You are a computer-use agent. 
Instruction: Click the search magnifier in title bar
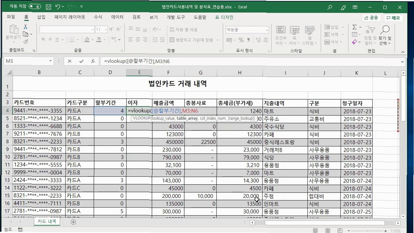tap(330, 7)
